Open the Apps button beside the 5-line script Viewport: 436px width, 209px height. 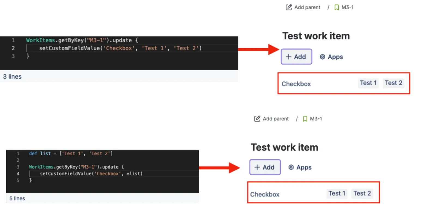click(x=300, y=167)
